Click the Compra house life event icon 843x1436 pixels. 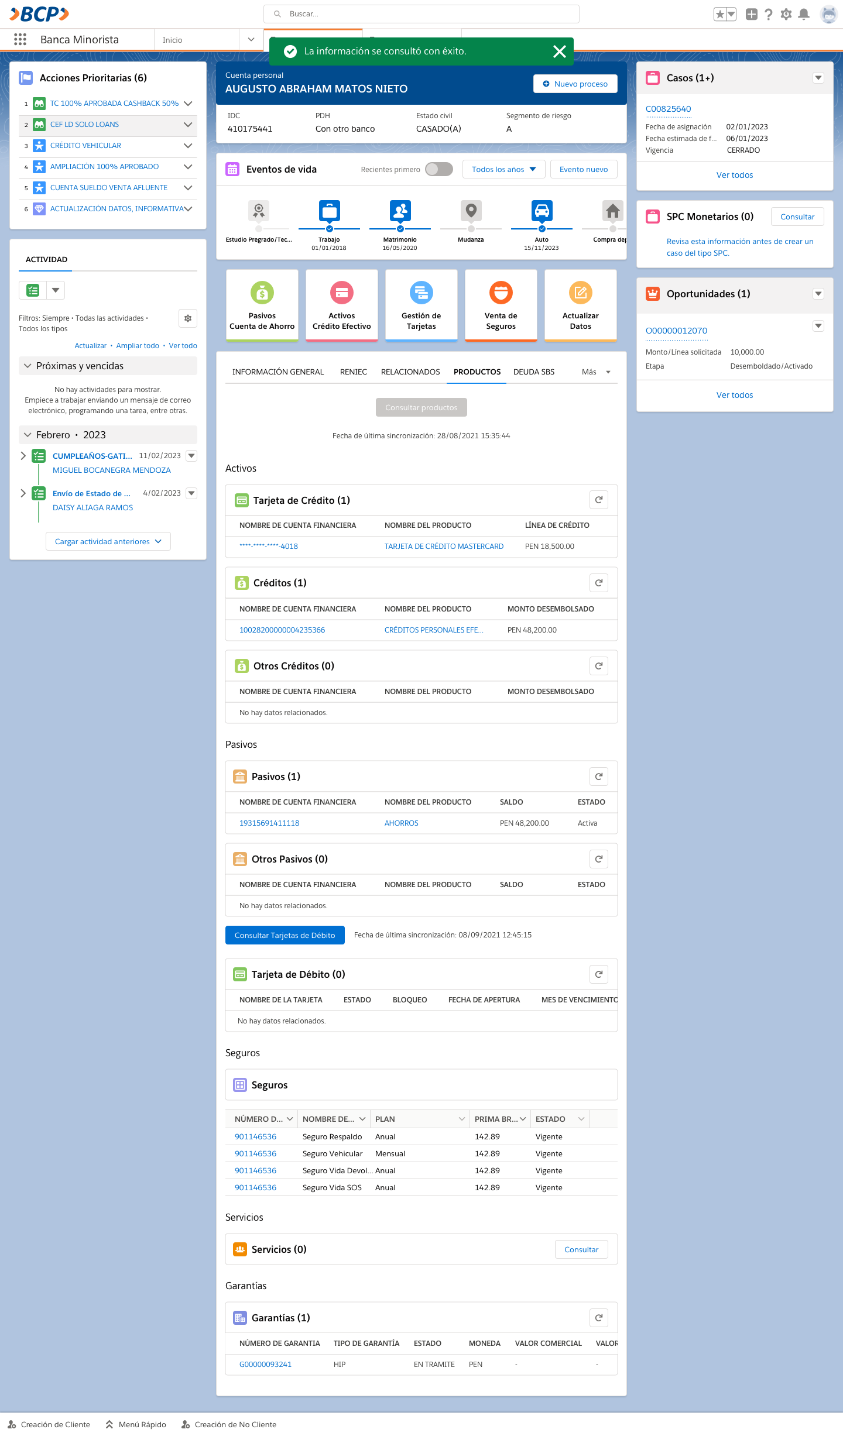pos(612,211)
